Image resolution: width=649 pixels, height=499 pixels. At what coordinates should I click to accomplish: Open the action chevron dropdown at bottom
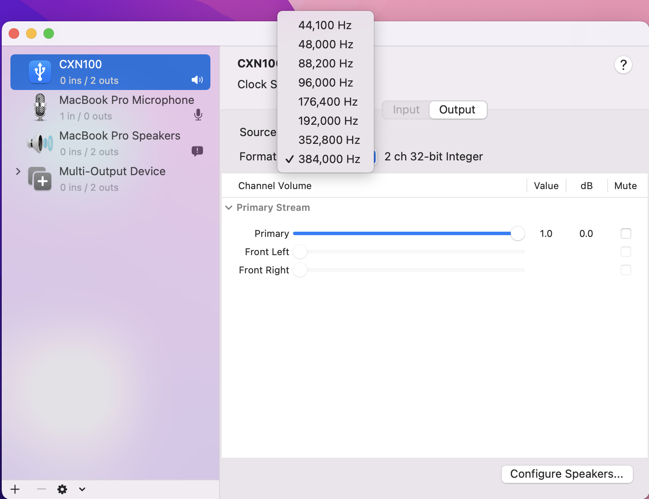[82, 489]
